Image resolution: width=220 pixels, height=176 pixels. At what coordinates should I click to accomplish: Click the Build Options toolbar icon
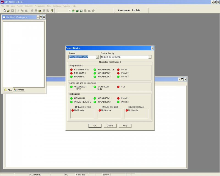[x=85, y=11]
